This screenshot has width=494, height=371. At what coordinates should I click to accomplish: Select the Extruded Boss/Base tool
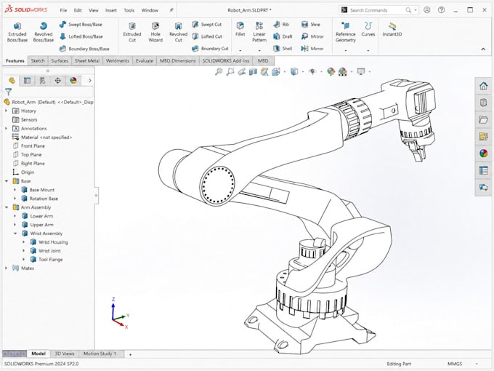tap(17, 32)
